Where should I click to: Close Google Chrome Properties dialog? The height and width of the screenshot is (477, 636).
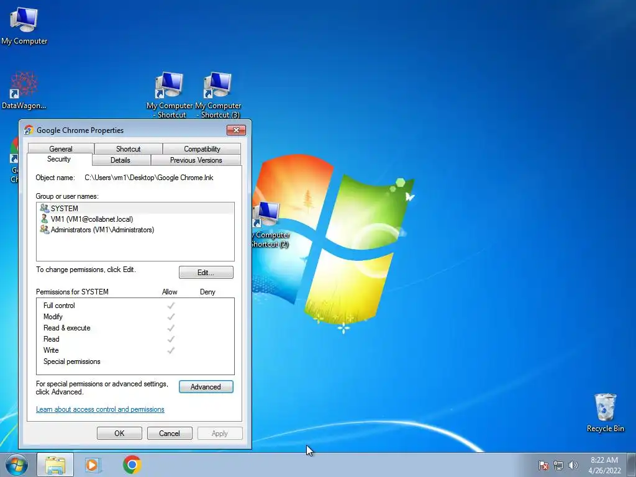coord(236,130)
